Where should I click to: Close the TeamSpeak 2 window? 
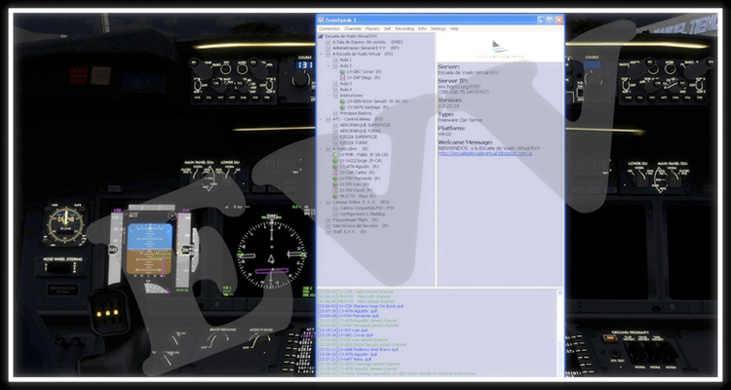tap(559, 20)
